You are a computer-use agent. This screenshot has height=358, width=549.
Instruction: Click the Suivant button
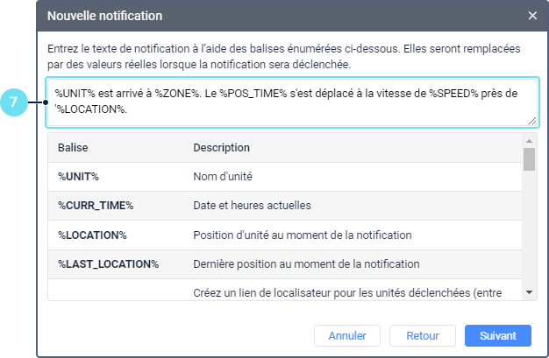click(498, 335)
